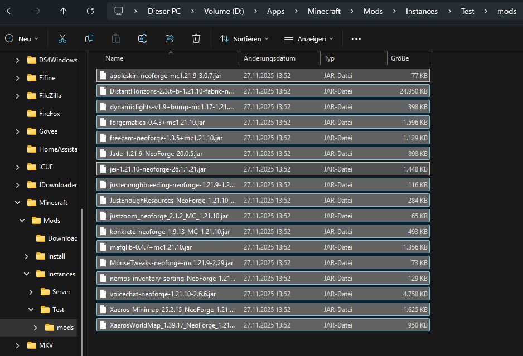Collapse the Minecraft folder in tree

point(18,203)
